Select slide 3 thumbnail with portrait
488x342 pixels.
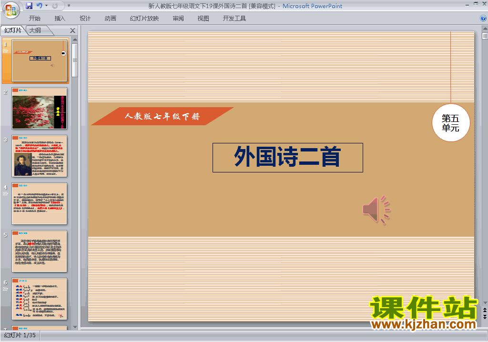coord(39,156)
